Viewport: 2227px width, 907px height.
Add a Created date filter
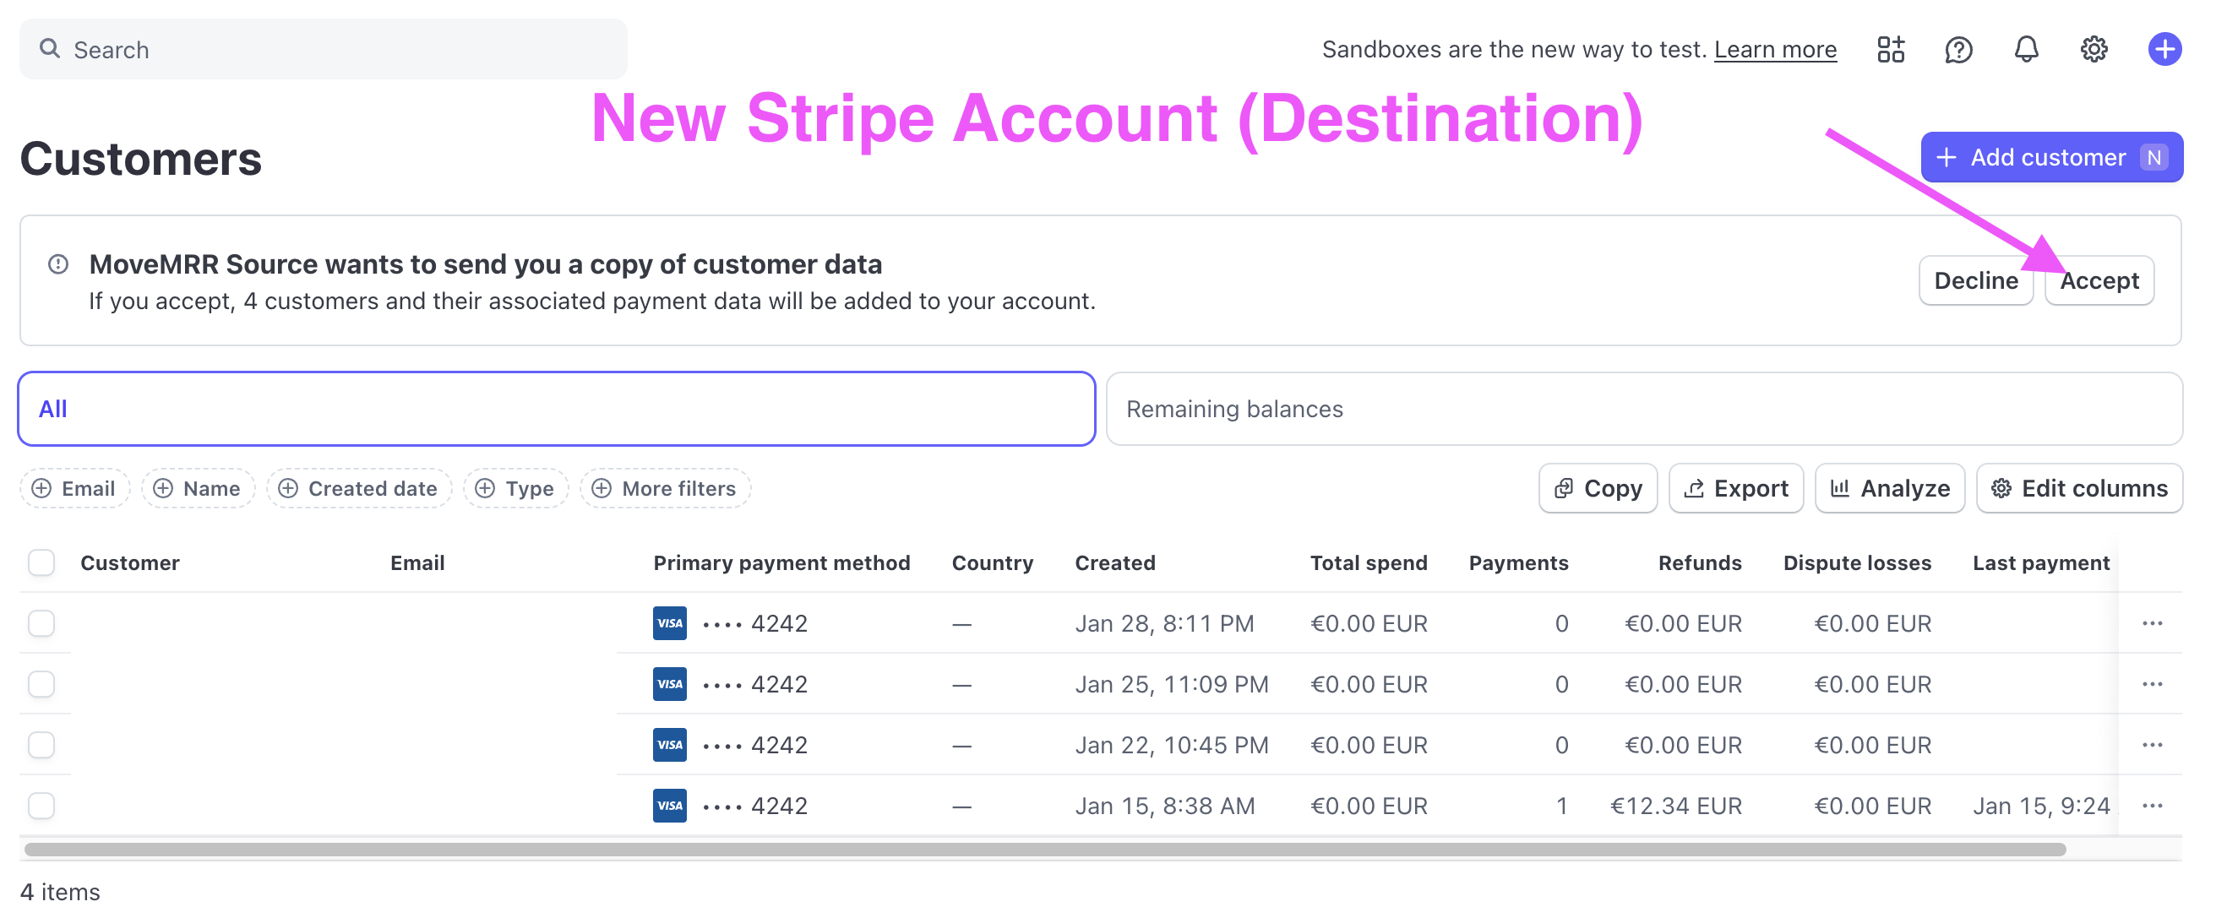coord(359,488)
